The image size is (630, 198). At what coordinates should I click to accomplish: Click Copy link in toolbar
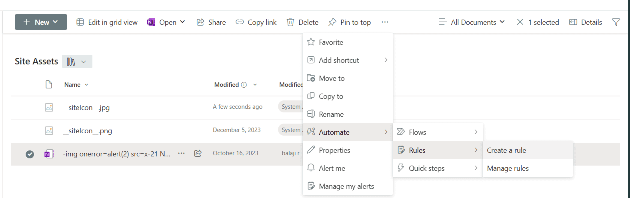[256, 22]
